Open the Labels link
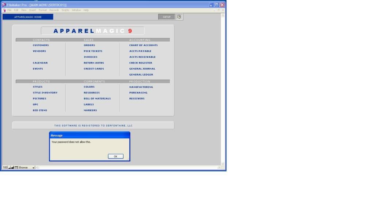Screen dimensions: 373x211 coord(89,104)
